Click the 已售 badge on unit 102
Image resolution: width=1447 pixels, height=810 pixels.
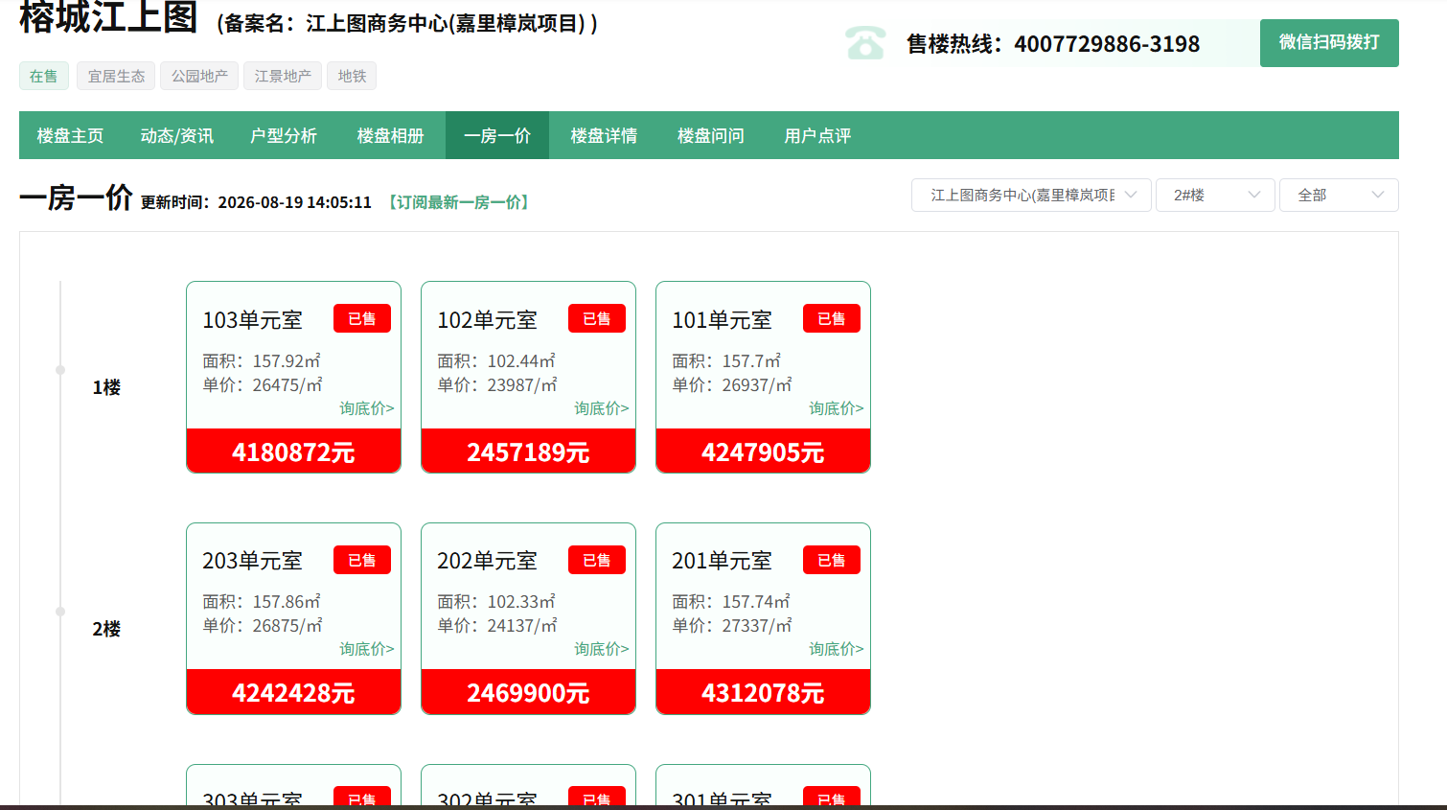tap(597, 318)
